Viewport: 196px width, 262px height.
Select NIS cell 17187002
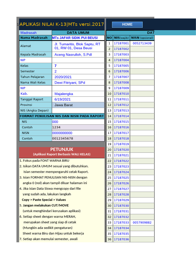click(121, 49)
